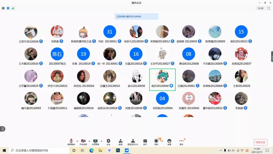Unmute microphone with 解除静音 button
This screenshot has height=154, width=273.
click(71, 142)
